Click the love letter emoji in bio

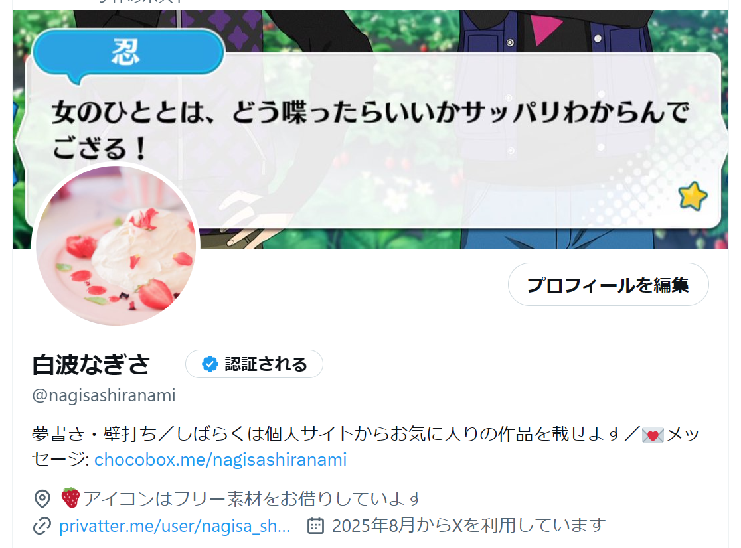point(653,435)
